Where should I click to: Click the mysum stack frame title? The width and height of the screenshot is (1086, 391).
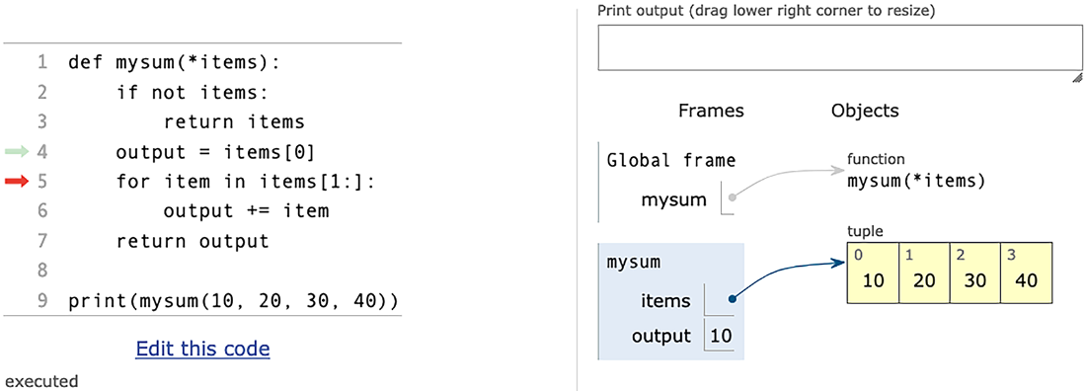pyautogui.click(x=633, y=262)
